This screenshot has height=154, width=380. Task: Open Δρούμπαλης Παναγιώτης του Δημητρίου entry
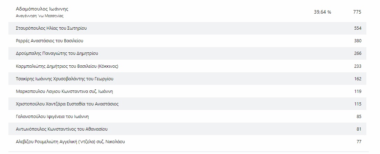click(57, 53)
